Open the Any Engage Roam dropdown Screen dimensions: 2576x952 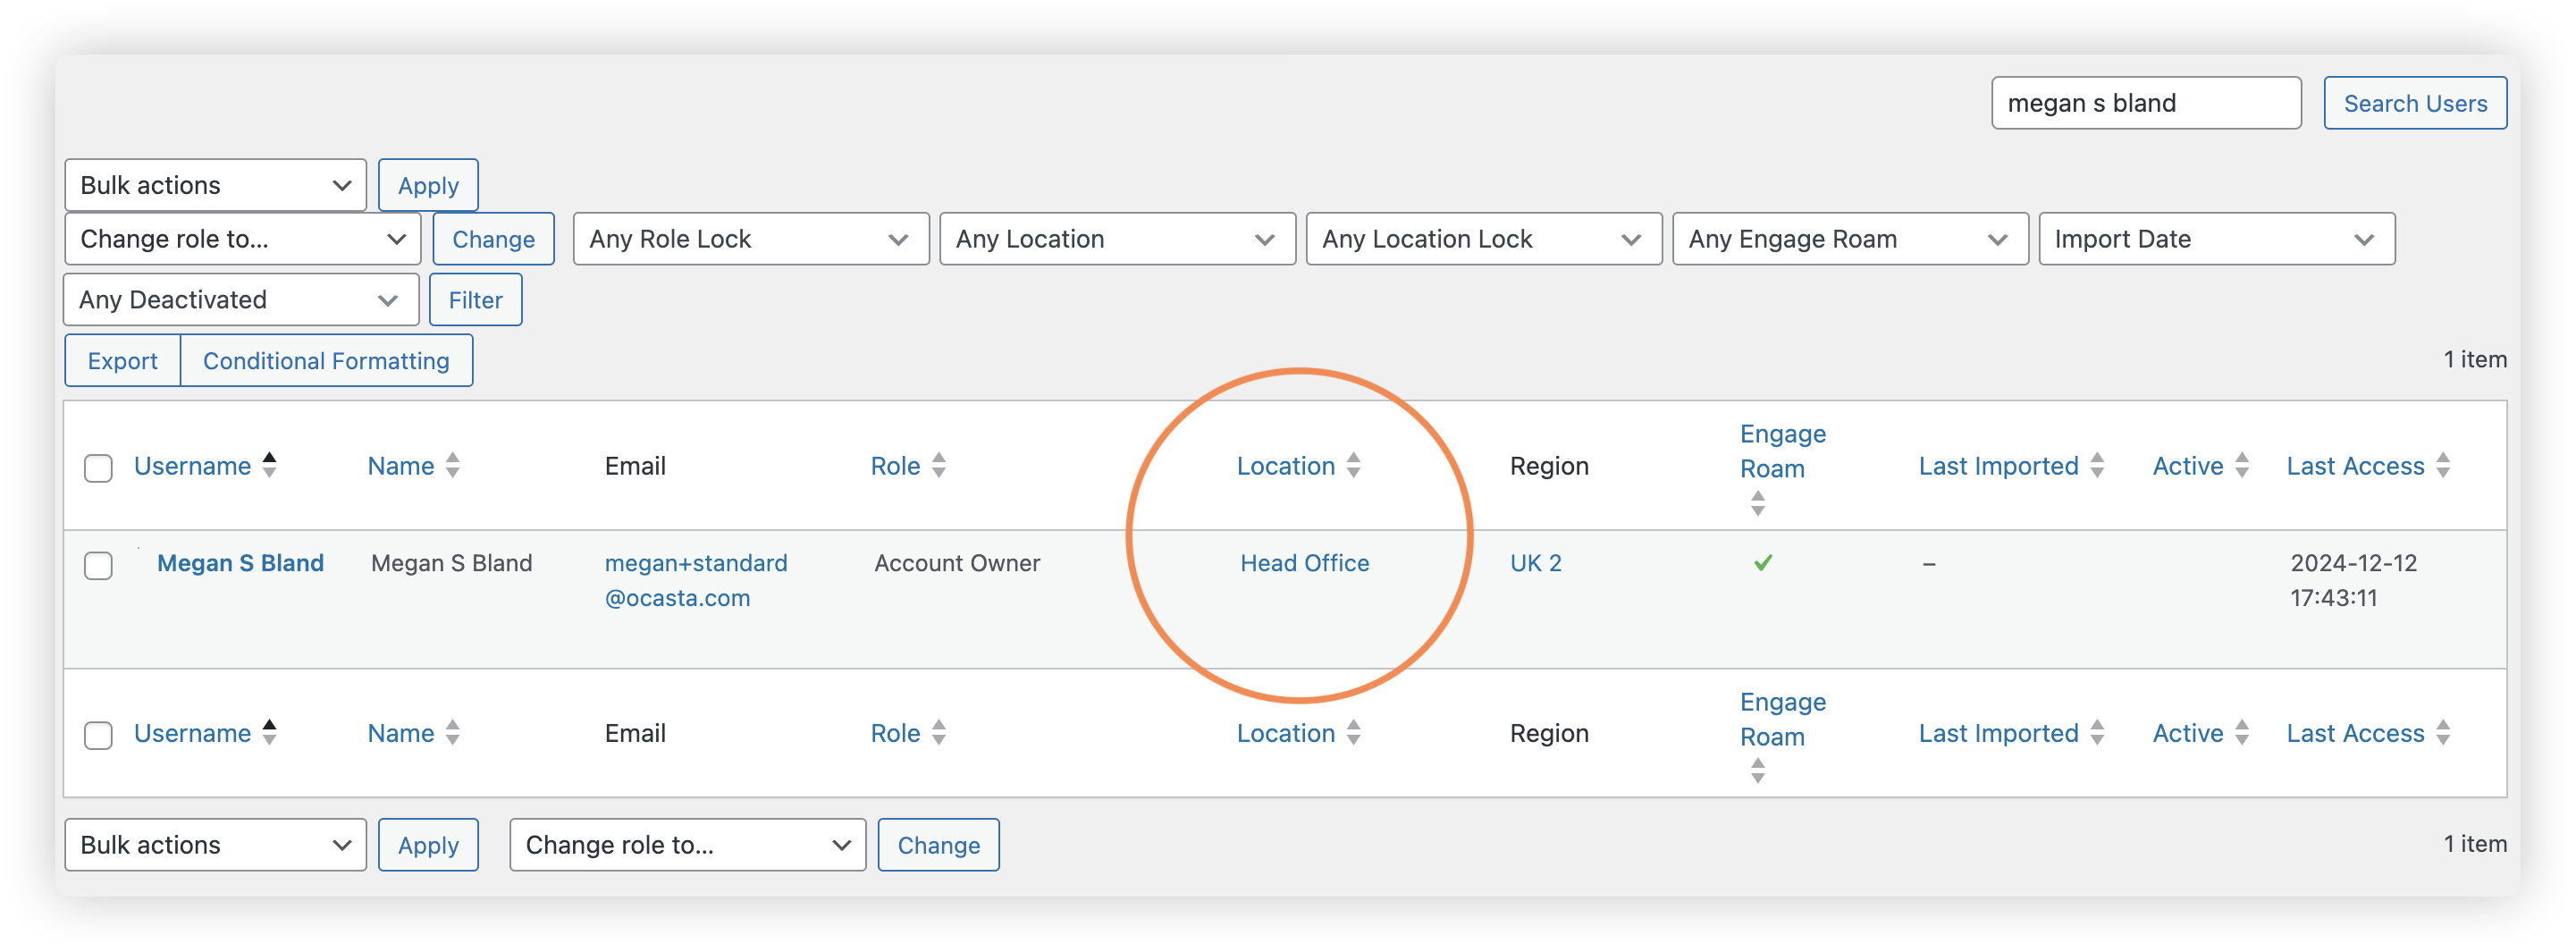click(x=1850, y=239)
